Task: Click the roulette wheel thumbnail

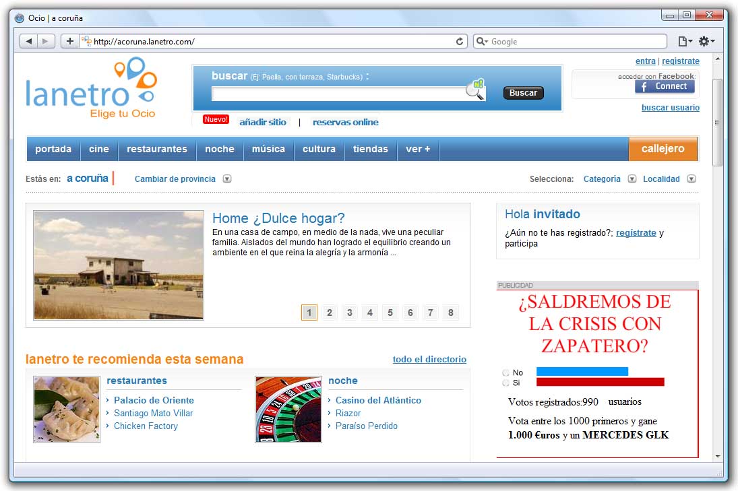Action: pos(288,410)
